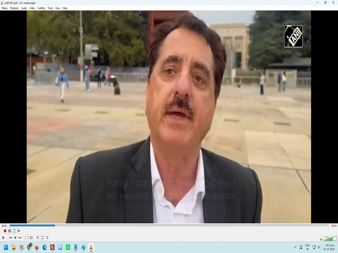Viewport: 338px width, 253px height.
Task: Jump to previous media track
Action: pyautogui.click(x=11, y=238)
